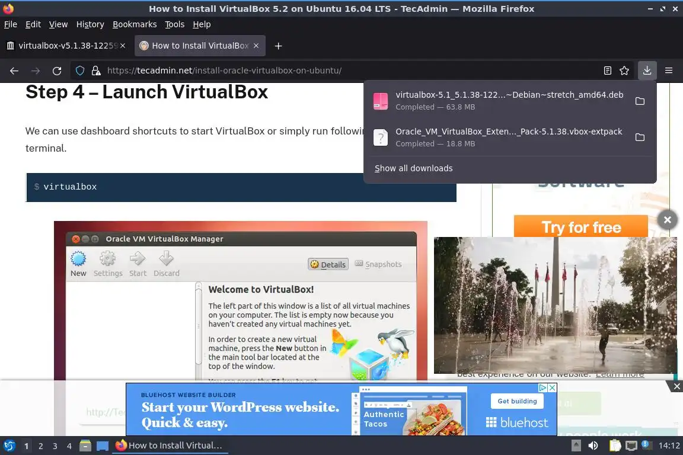Image resolution: width=683 pixels, height=455 pixels.
Task: Show site security lock information
Action: (96, 71)
